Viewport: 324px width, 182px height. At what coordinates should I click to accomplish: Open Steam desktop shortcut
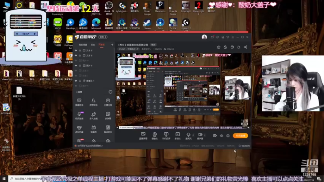tap(147, 24)
